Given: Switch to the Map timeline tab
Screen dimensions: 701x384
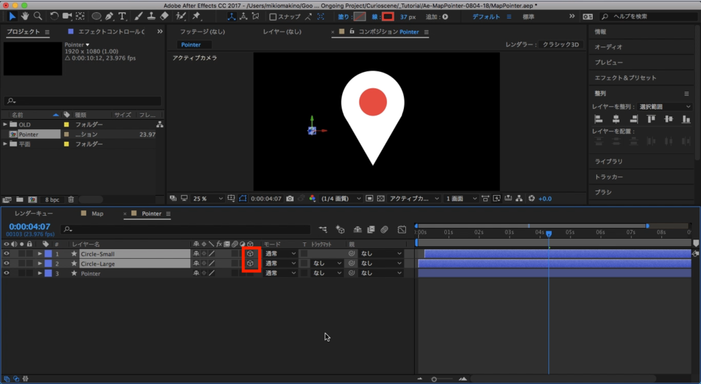Looking at the screenshot, I should tap(97, 214).
